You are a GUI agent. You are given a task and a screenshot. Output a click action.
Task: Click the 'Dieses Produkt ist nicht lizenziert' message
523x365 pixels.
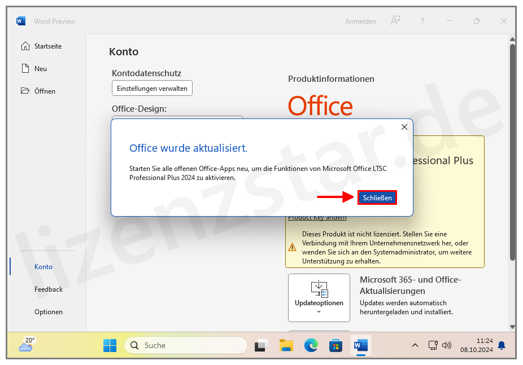click(x=387, y=248)
